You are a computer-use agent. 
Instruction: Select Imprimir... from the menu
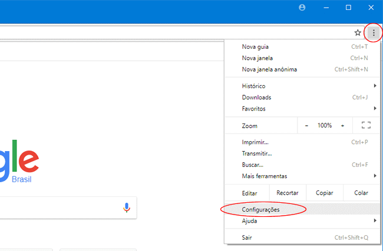click(x=255, y=142)
